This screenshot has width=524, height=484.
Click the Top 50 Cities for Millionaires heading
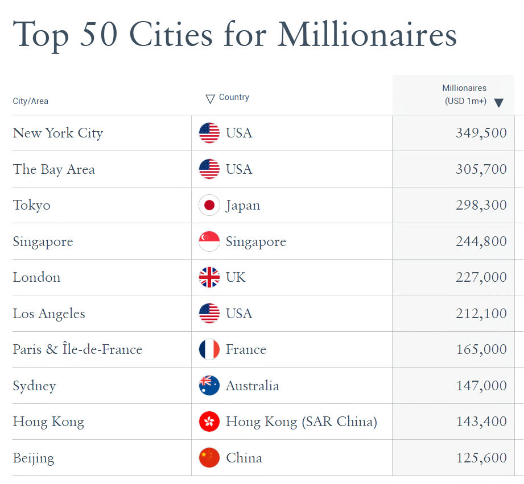(x=234, y=34)
